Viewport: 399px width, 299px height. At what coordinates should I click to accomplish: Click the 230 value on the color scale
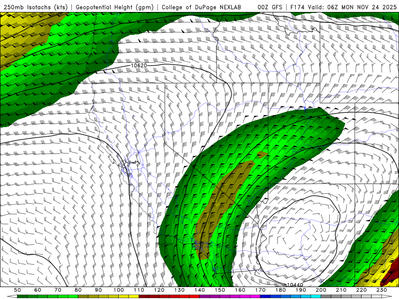(382, 290)
